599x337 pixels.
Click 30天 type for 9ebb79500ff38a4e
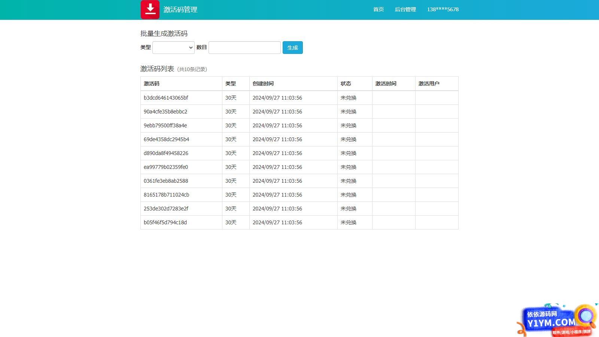(x=231, y=125)
